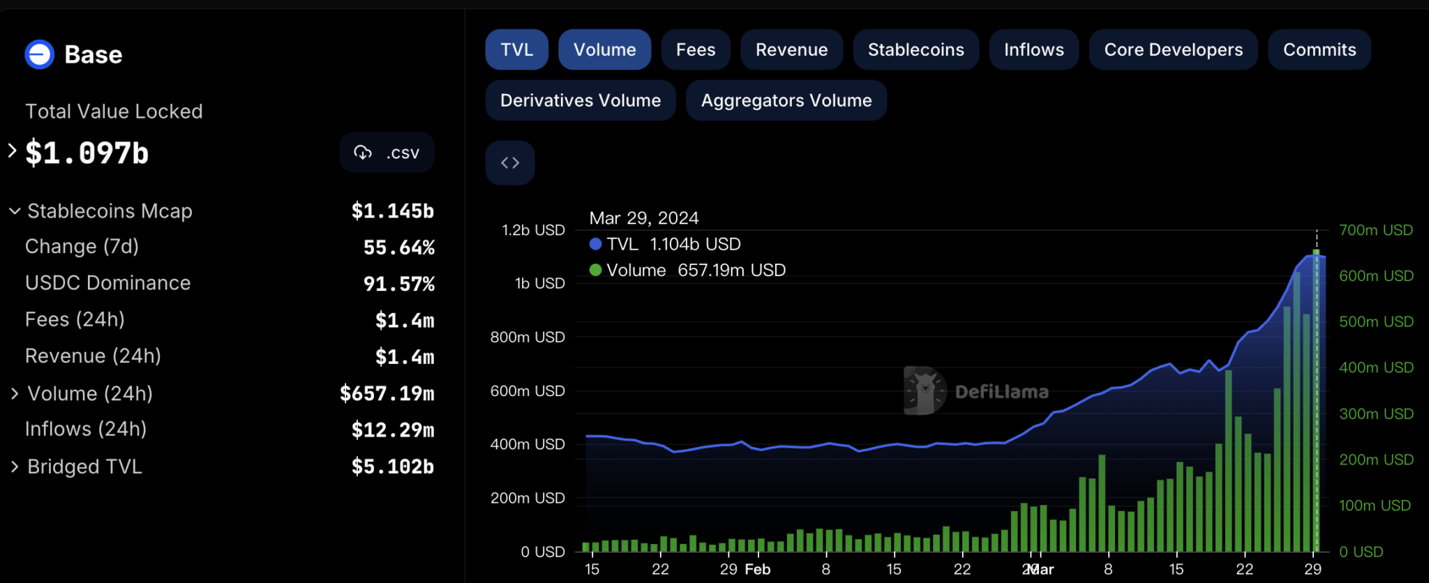The height and width of the screenshot is (583, 1429).
Task: Click the dashed Mar 29 cursor line on chart
Action: [x=1317, y=391]
